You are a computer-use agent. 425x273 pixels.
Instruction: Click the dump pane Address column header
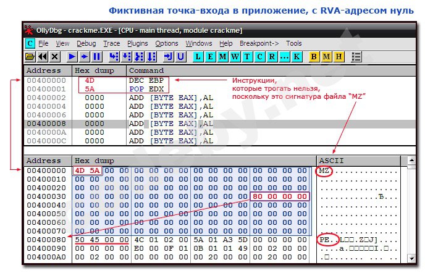(48, 161)
